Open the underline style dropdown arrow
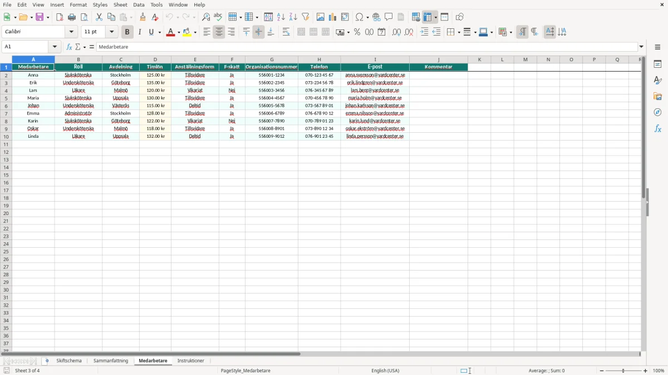Screen dimensions: 668x375 coord(159,32)
